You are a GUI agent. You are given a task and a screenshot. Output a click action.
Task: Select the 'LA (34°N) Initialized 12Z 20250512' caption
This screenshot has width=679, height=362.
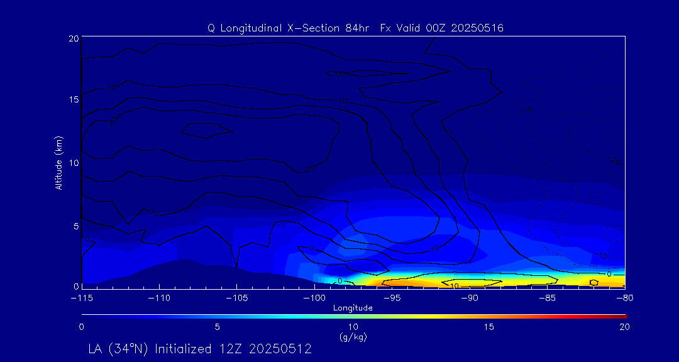point(200,349)
